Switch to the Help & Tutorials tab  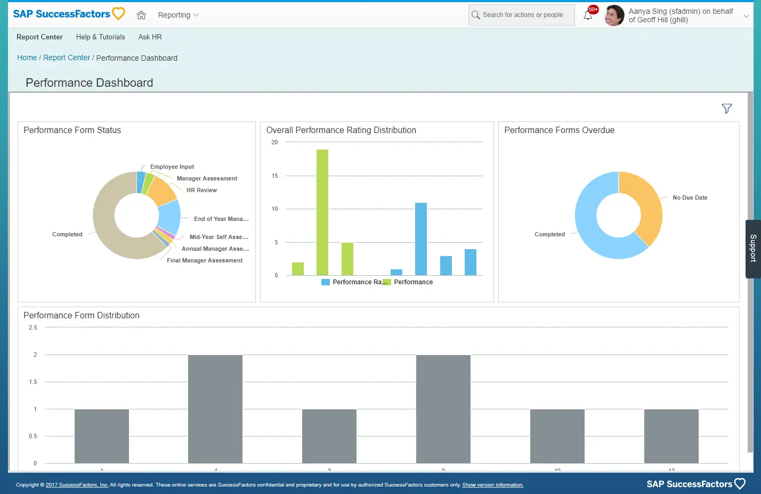[100, 37]
